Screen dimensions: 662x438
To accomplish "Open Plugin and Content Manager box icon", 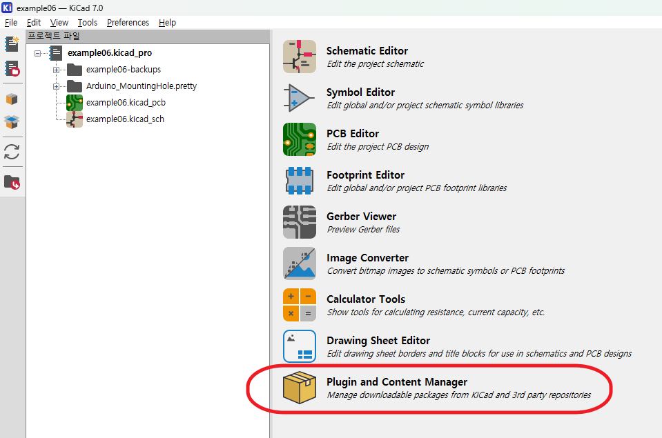I will coord(300,388).
